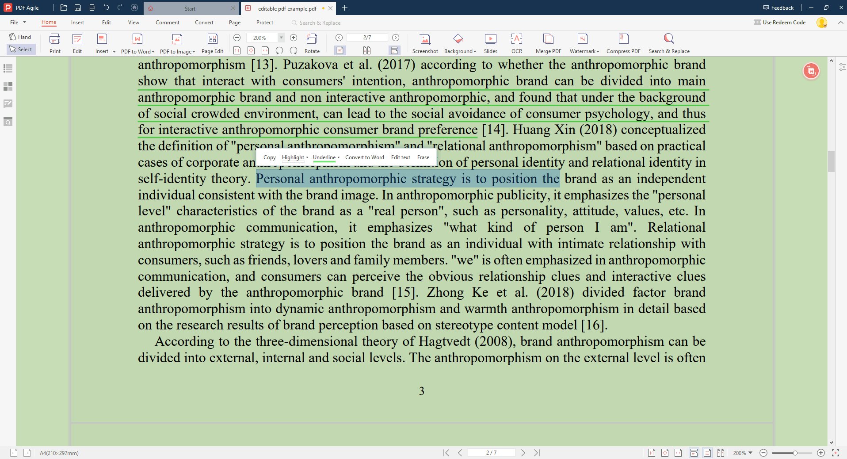Switch to the Comment tab
This screenshot has height=459, width=847.
[168, 23]
